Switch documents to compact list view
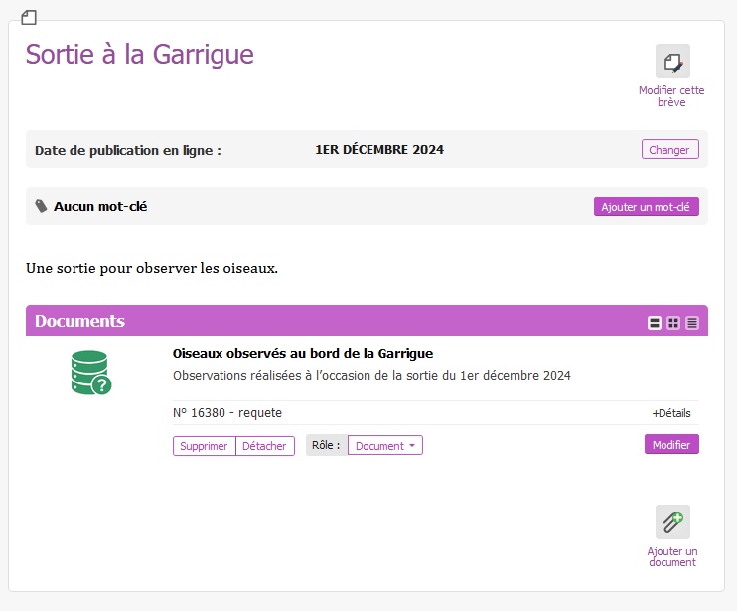The image size is (737, 611). pos(692,322)
